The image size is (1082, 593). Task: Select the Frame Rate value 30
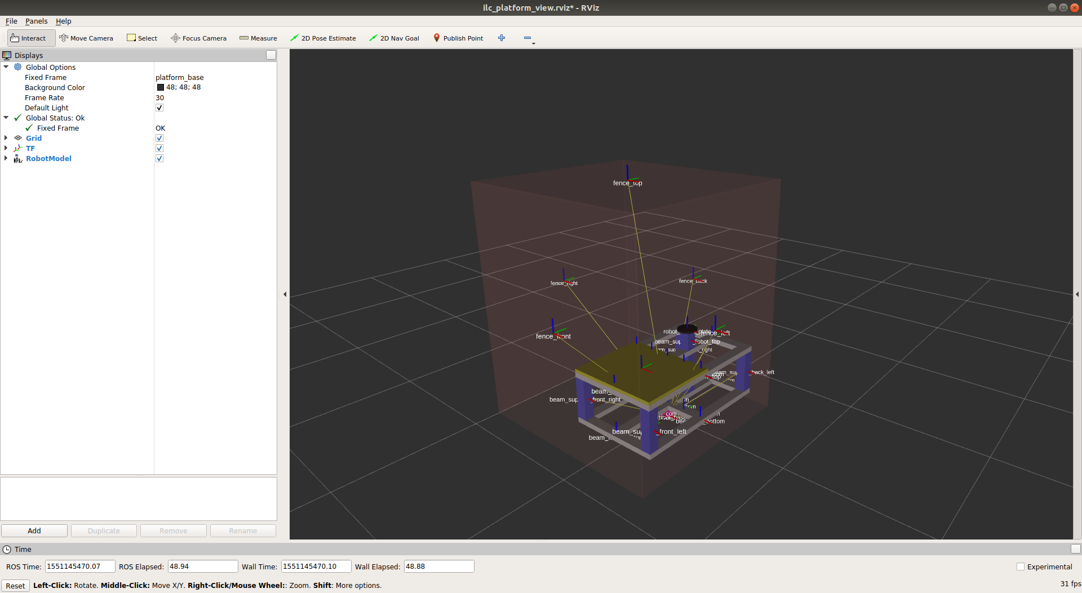click(x=160, y=97)
